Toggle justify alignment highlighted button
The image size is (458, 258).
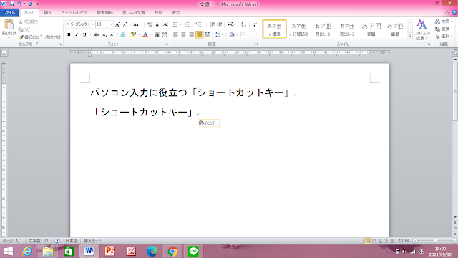[x=199, y=34]
